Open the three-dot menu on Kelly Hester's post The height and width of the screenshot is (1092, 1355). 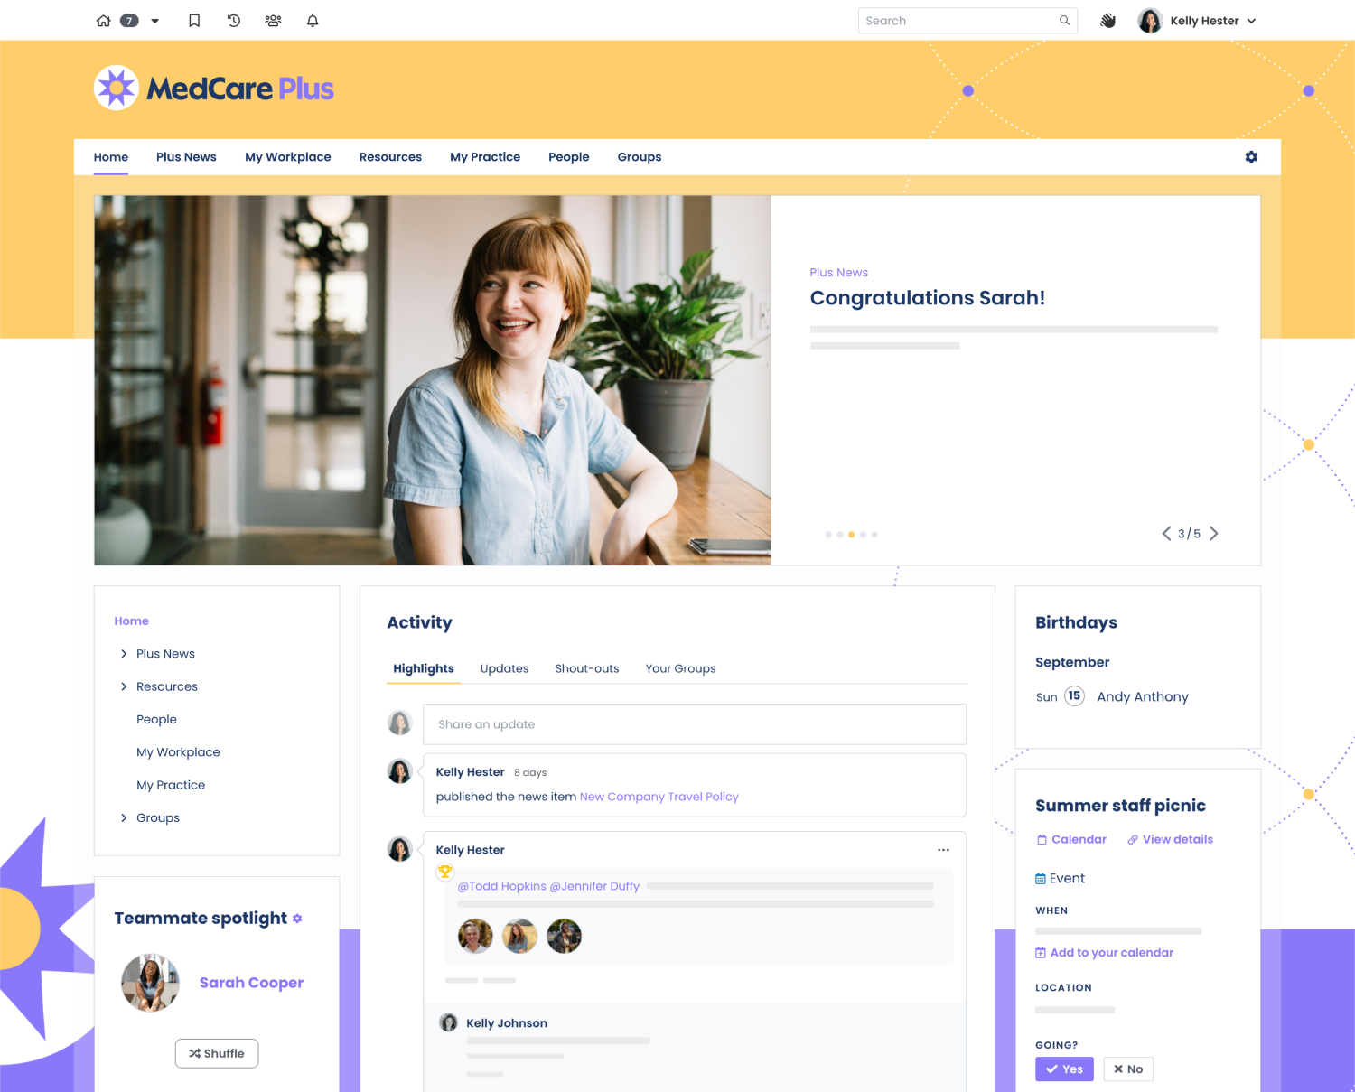[x=943, y=850]
